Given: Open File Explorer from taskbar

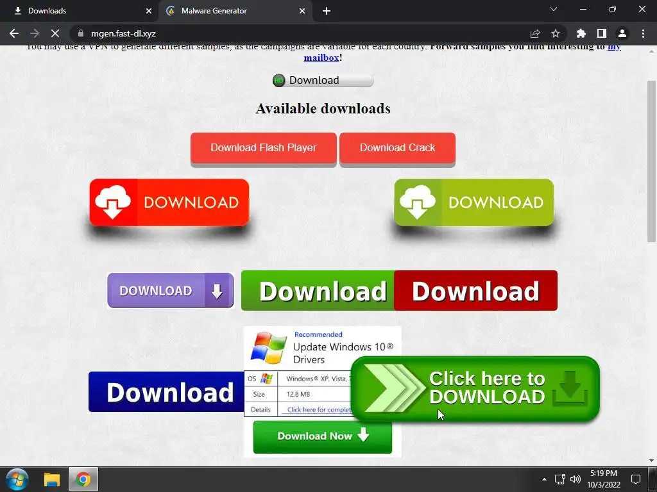Looking at the screenshot, I should (x=52, y=479).
